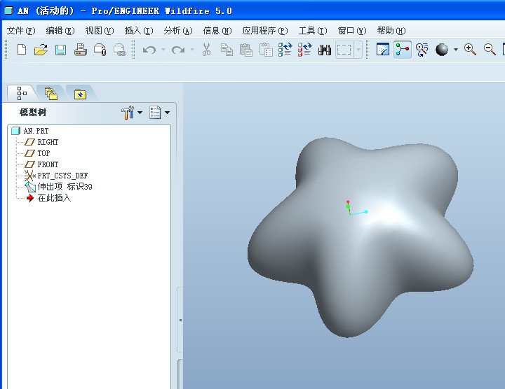Create a new file with New icon
Image resolution: width=505 pixels, height=389 pixels.
click(x=22, y=50)
